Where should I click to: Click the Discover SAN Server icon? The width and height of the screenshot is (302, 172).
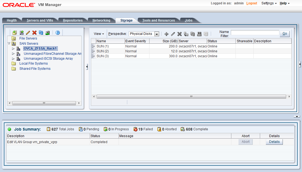tap(21, 33)
